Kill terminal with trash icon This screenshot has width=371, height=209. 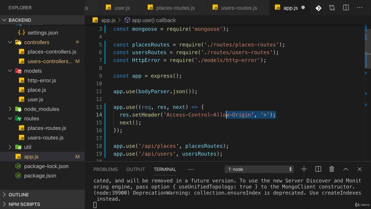click(332, 169)
